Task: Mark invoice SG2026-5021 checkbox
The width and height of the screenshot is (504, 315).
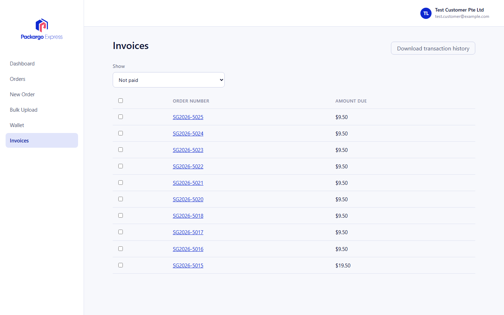Action: (120, 182)
